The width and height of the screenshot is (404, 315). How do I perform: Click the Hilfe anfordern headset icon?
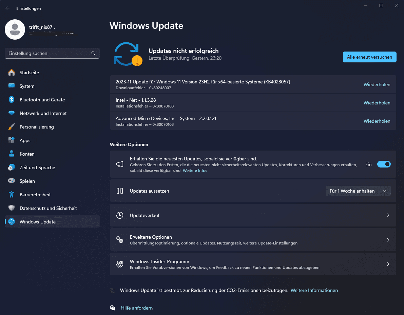click(x=113, y=308)
